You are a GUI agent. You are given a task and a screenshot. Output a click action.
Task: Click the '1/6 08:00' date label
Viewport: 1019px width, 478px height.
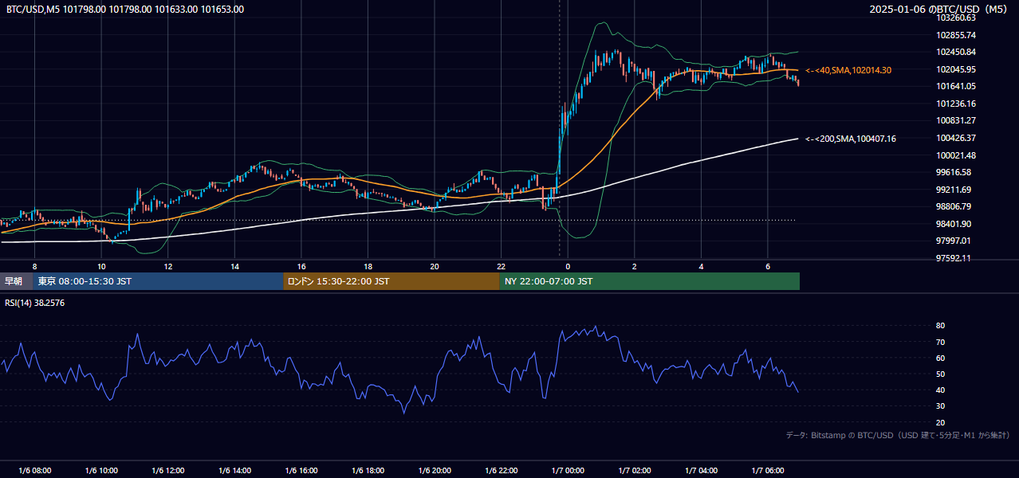click(x=34, y=470)
